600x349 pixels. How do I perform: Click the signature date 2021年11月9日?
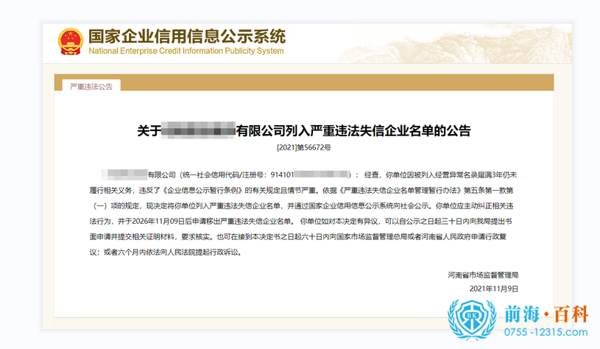click(494, 289)
